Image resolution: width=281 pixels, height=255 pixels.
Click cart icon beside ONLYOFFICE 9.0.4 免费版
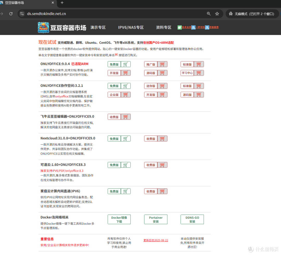[126, 64]
